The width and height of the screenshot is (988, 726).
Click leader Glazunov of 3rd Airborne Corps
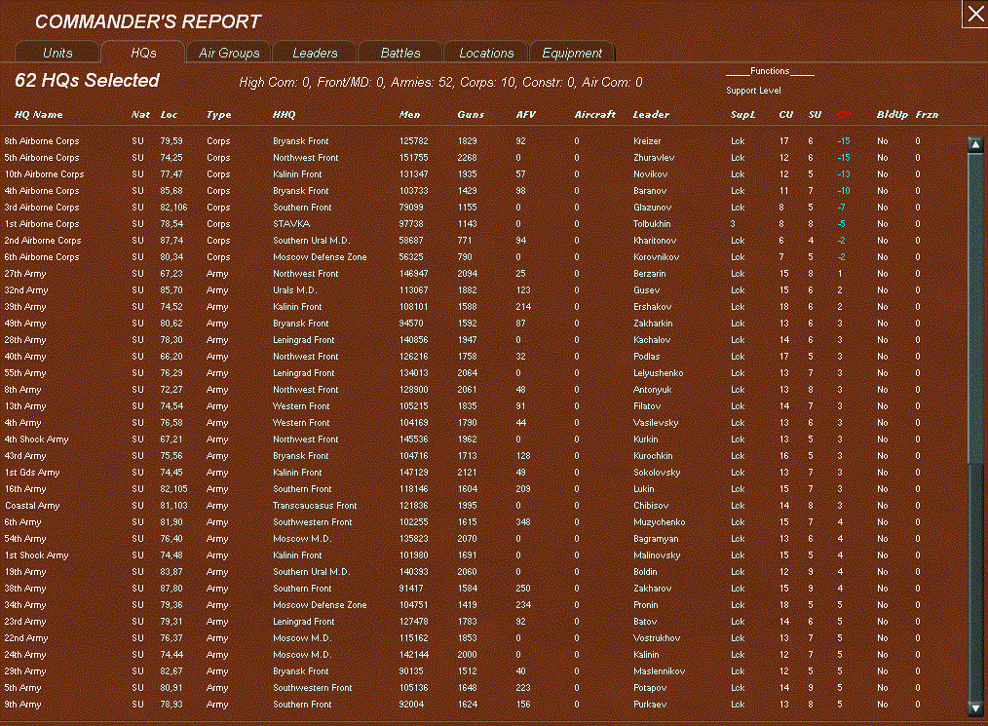tap(652, 208)
